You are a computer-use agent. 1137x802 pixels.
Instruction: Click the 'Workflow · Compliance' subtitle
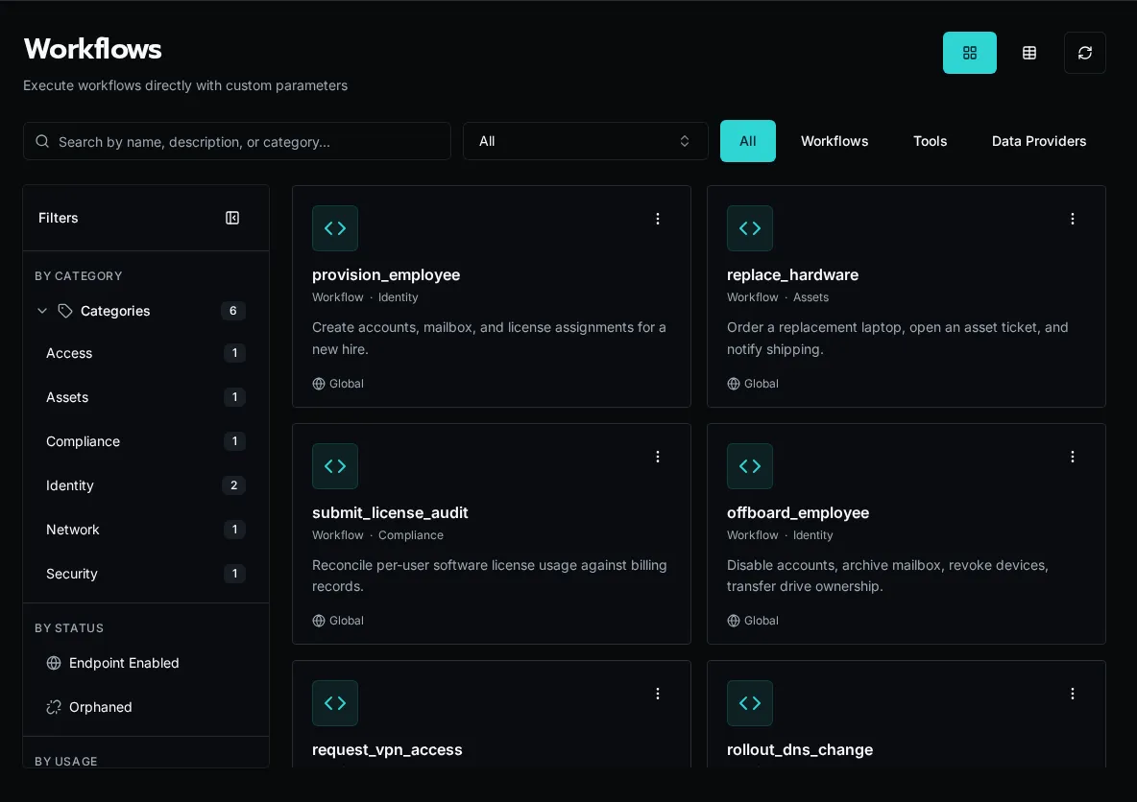click(377, 535)
